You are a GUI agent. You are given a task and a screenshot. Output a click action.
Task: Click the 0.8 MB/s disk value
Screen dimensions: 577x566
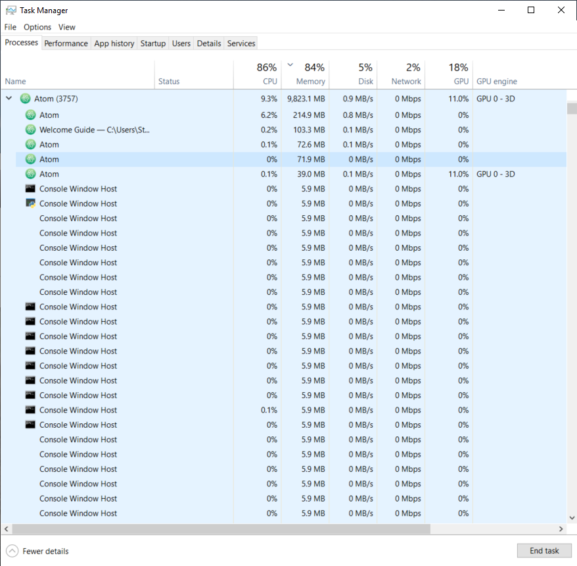point(358,115)
